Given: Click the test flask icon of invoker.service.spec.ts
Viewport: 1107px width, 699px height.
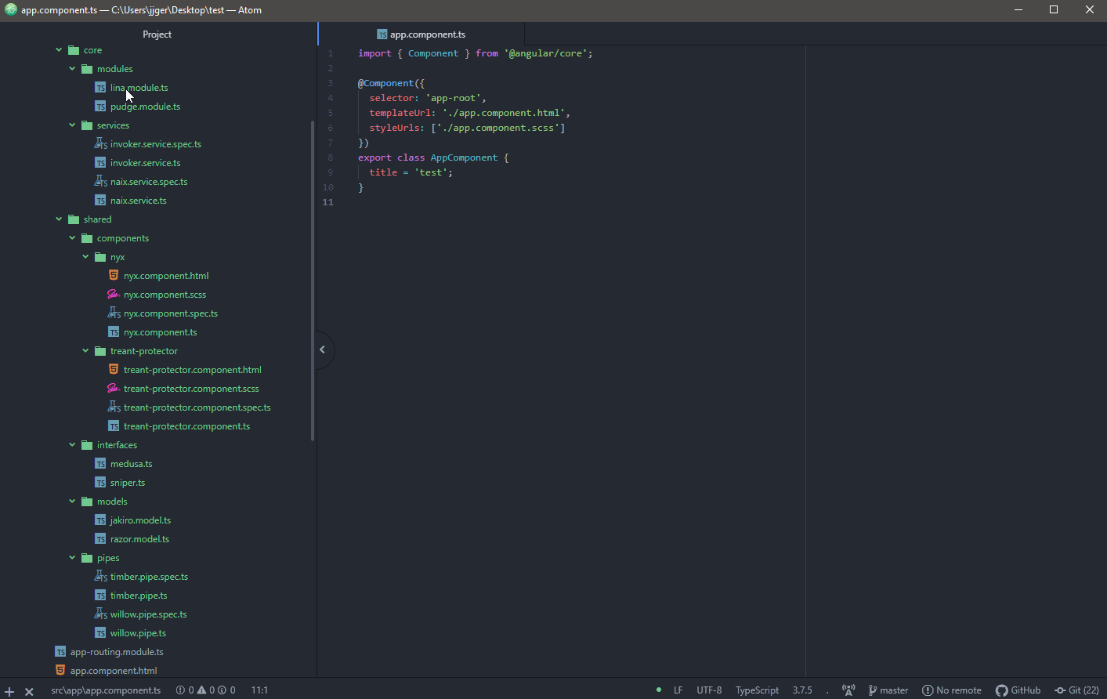Looking at the screenshot, I should tap(100, 144).
